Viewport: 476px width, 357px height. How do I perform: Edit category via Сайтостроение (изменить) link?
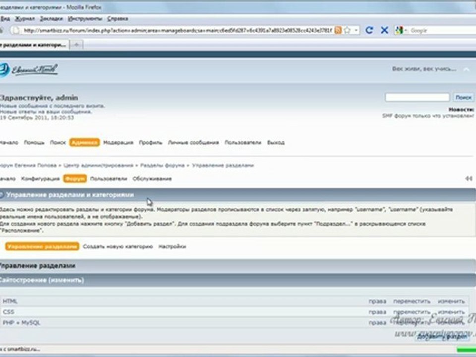tap(42, 280)
